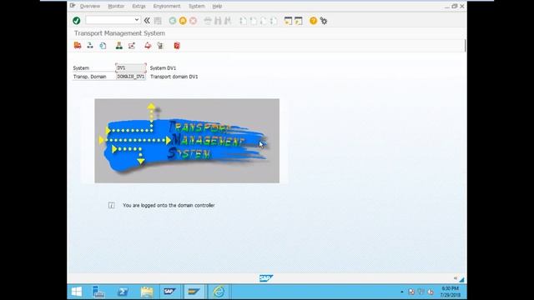This screenshot has height=300, width=534.
Task: Click the Save diskette icon
Action: tap(158, 21)
